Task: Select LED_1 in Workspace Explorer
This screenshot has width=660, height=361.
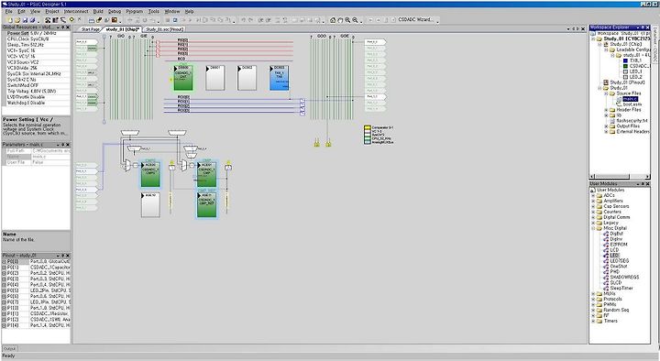Action: click(x=636, y=71)
